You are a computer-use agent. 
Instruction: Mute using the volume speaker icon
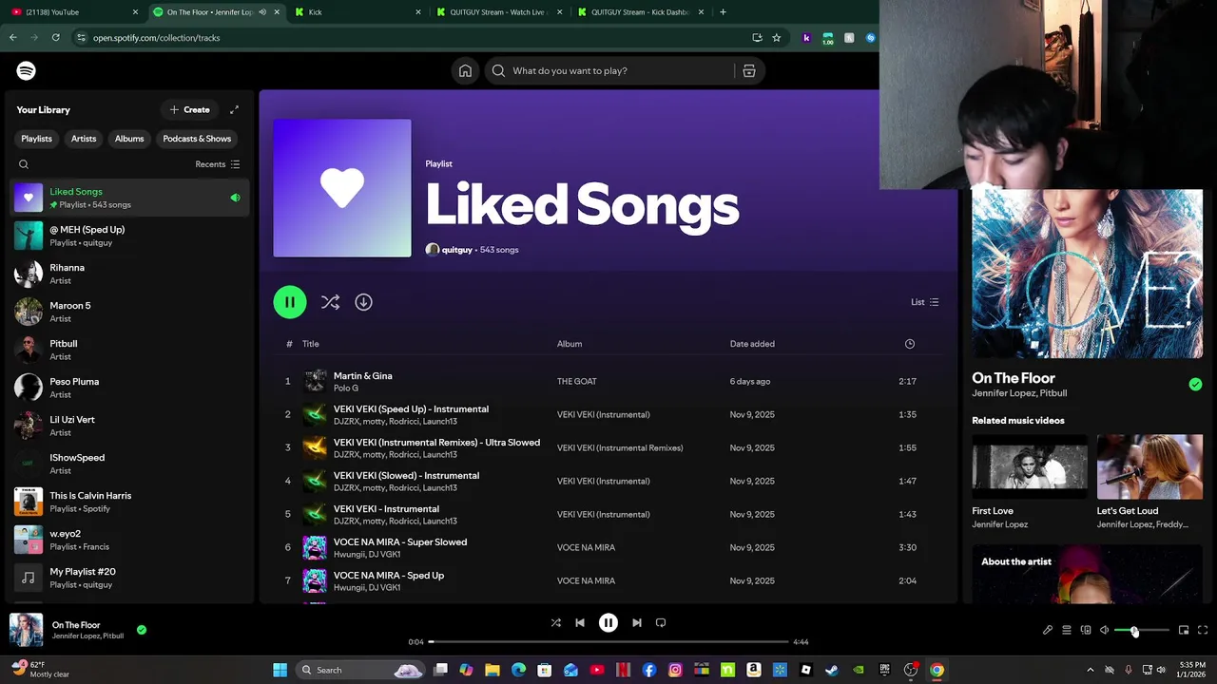pos(1104,630)
